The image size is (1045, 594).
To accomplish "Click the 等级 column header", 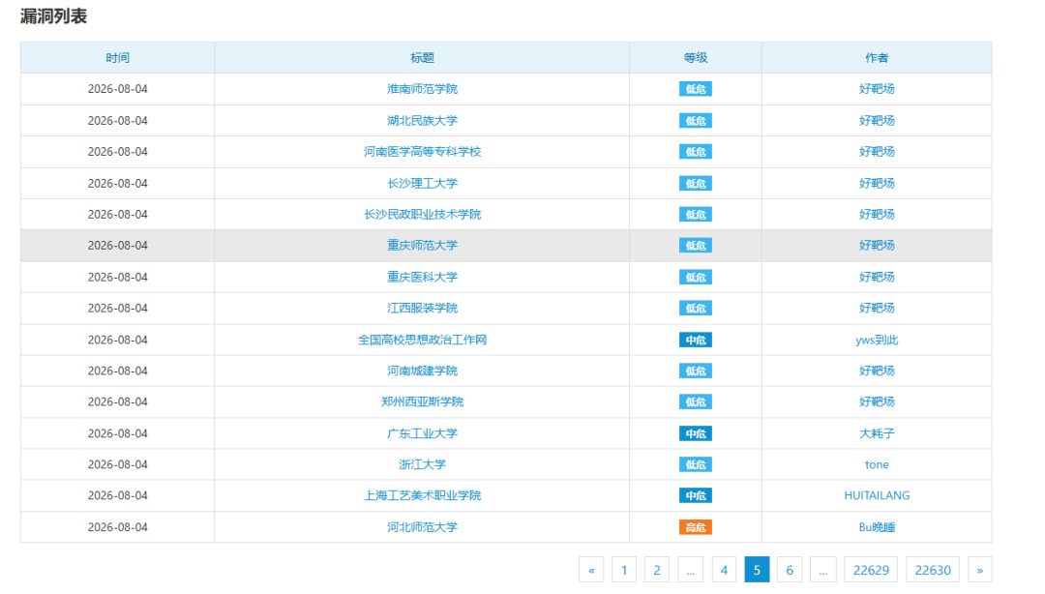I will tap(695, 58).
